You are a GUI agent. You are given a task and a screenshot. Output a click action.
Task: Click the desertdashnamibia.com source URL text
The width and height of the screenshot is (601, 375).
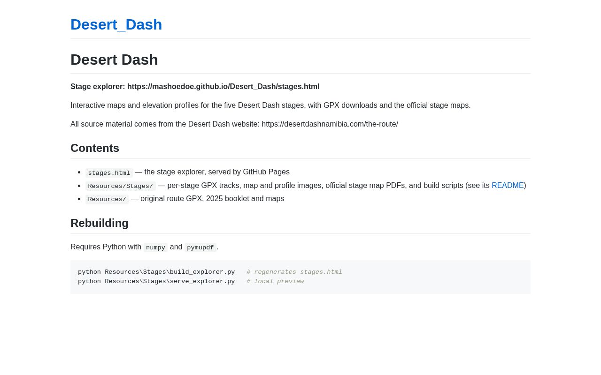pyautogui.click(x=330, y=124)
